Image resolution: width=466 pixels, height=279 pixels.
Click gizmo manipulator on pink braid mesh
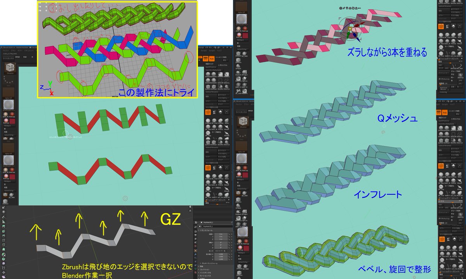(x=350, y=28)
